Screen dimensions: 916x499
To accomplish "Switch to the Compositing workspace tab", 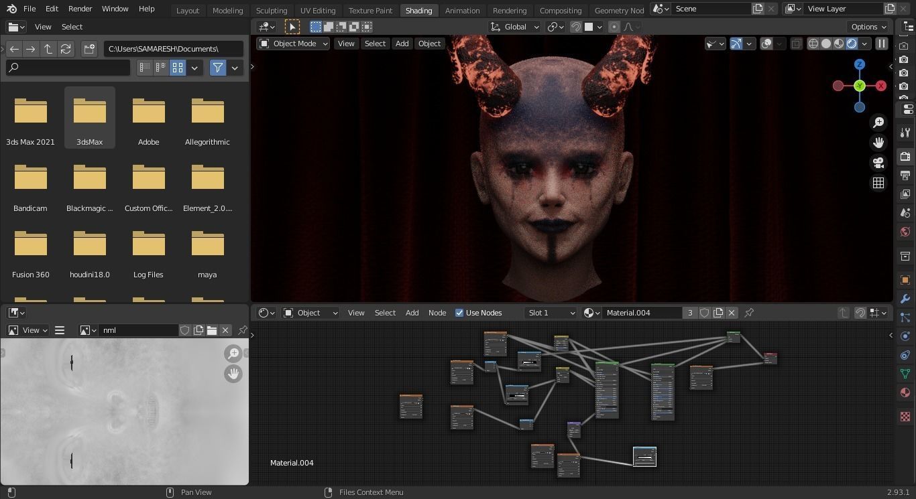I will point(561,10).
